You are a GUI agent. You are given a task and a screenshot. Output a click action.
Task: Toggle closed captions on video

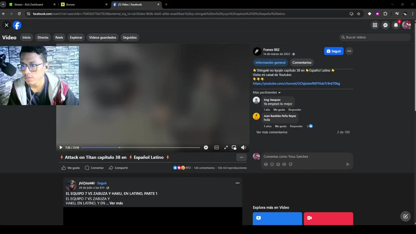(x=216, y=148)
